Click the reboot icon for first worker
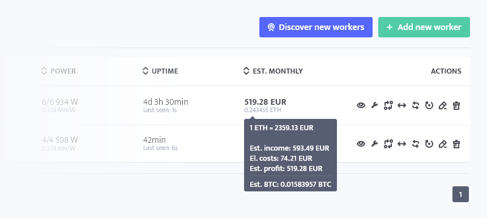 point(429,105)
